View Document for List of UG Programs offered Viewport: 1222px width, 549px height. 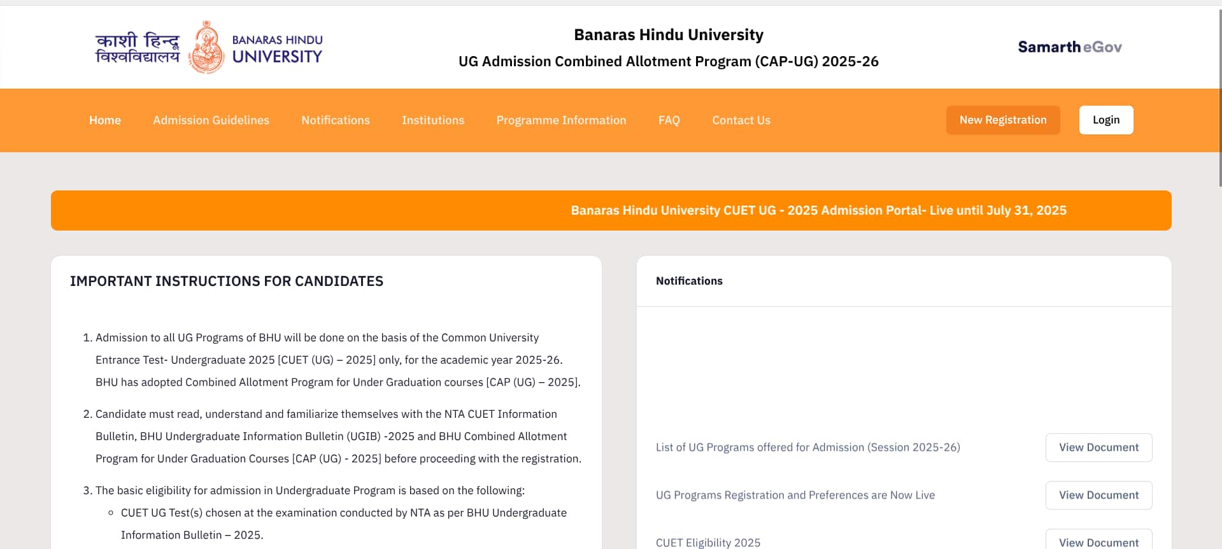click(1098, 448)
